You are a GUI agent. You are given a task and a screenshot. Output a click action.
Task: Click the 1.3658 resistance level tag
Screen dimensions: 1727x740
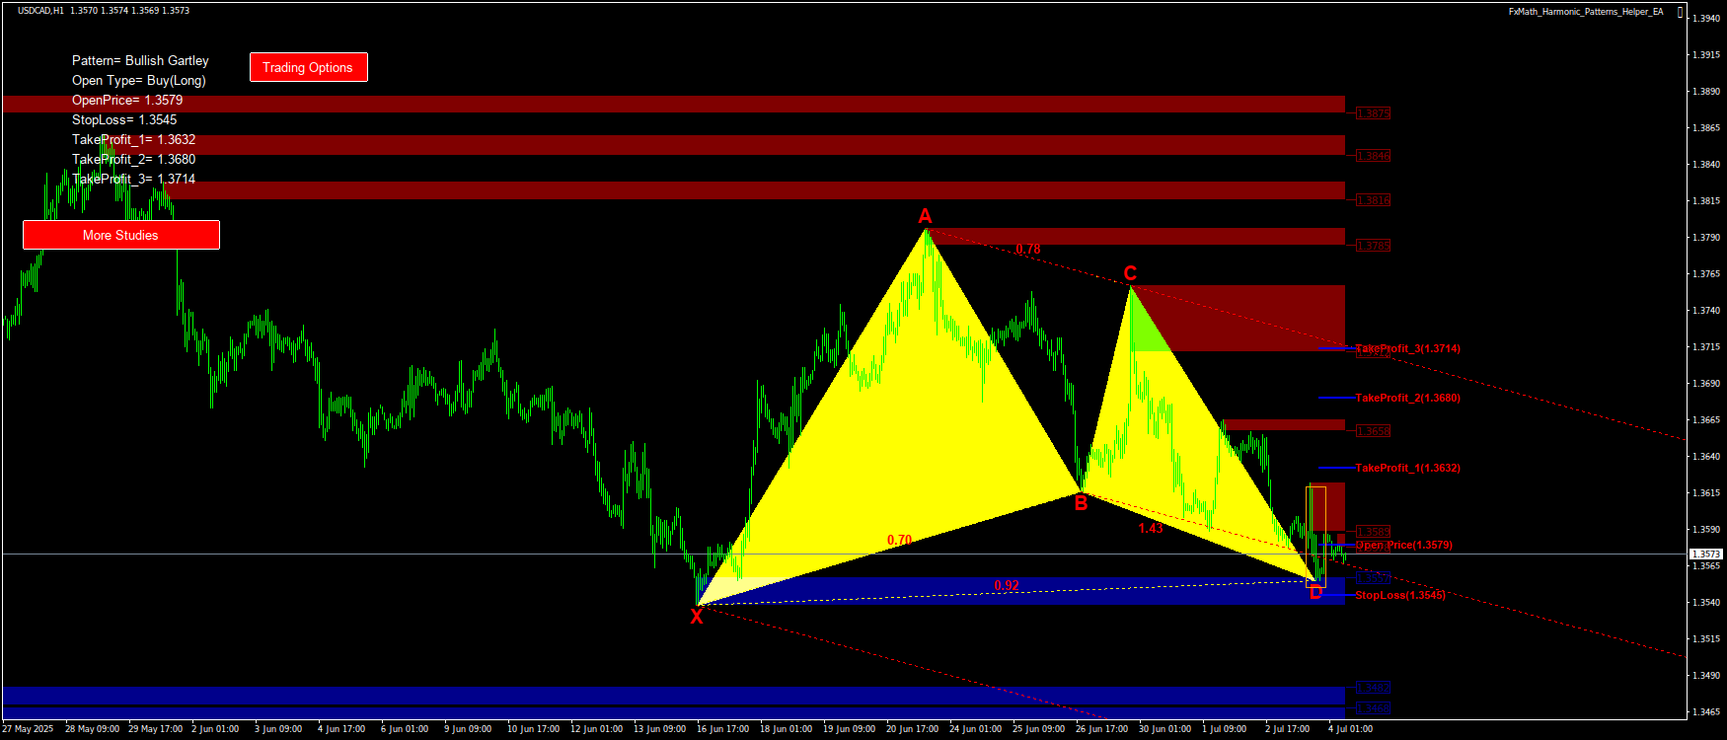tap(1373, 431)
